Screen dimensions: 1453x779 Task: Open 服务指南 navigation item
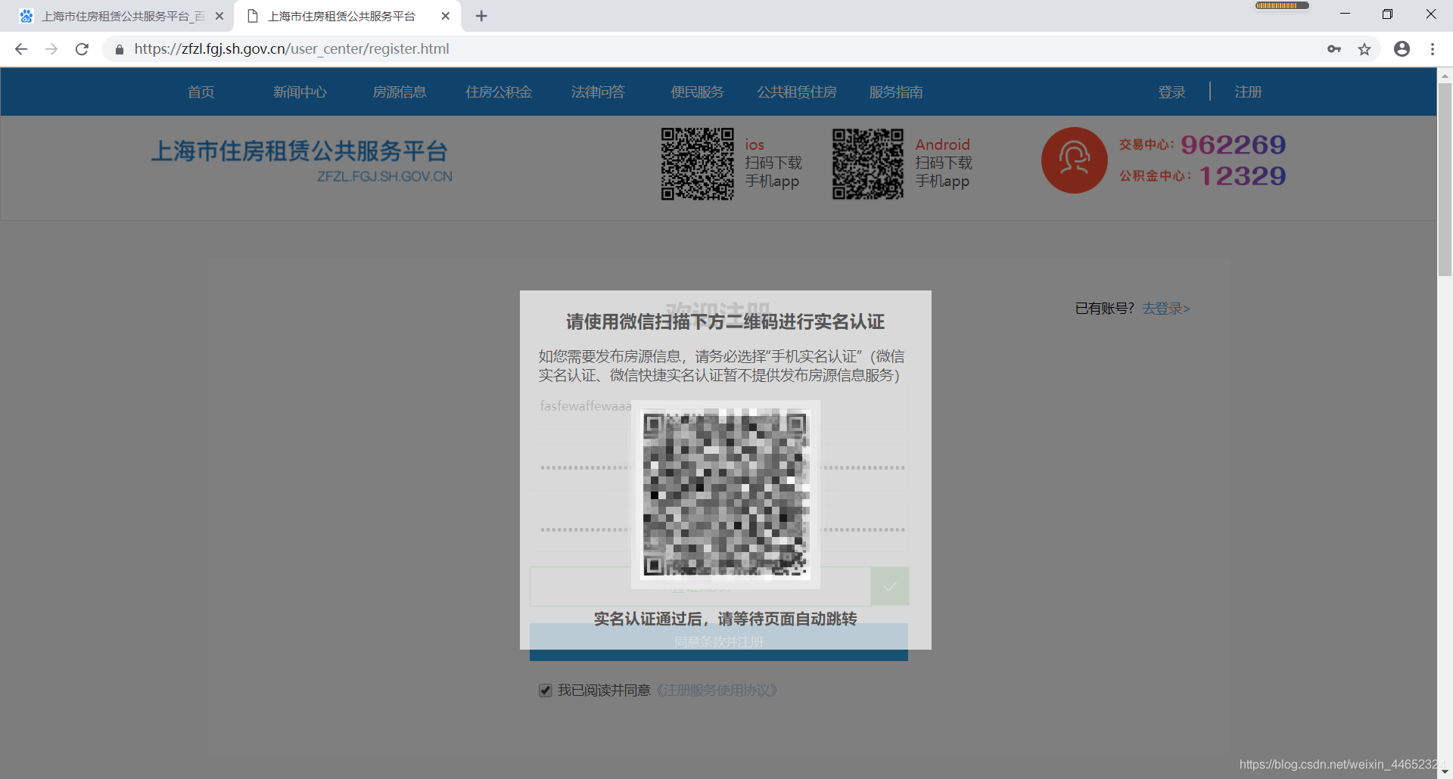click(x=896, y=92)
